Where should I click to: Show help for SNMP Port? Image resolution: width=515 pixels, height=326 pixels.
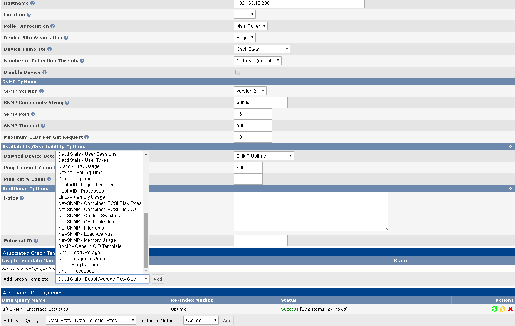[x=33, y=114]
